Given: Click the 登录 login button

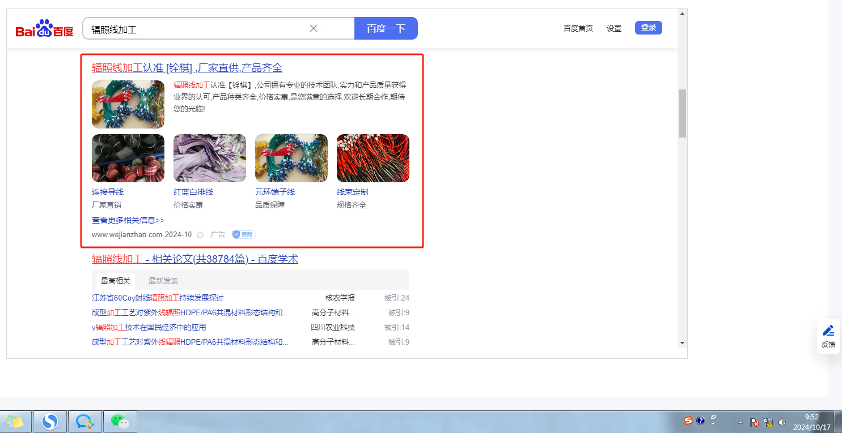Looking at the screenshot, I should 649,28.
